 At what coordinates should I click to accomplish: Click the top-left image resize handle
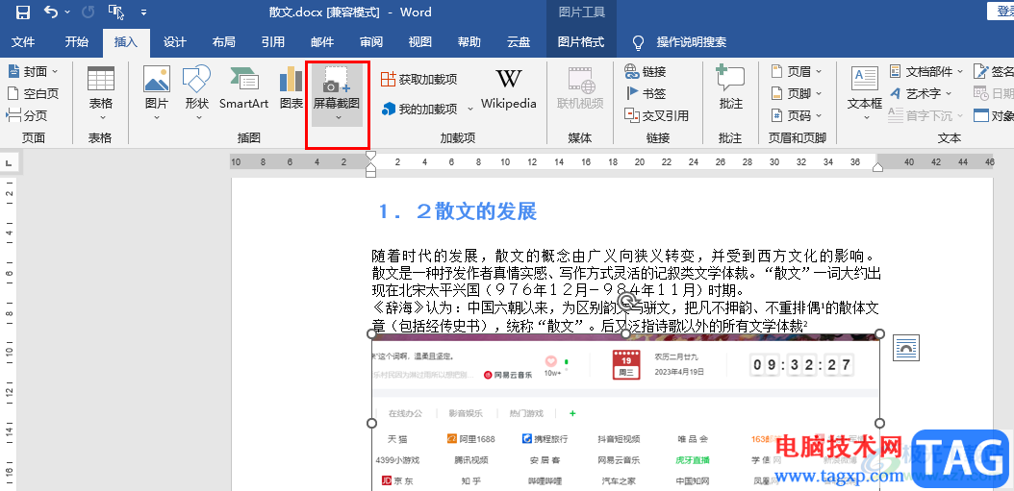[x=372, y=334]
